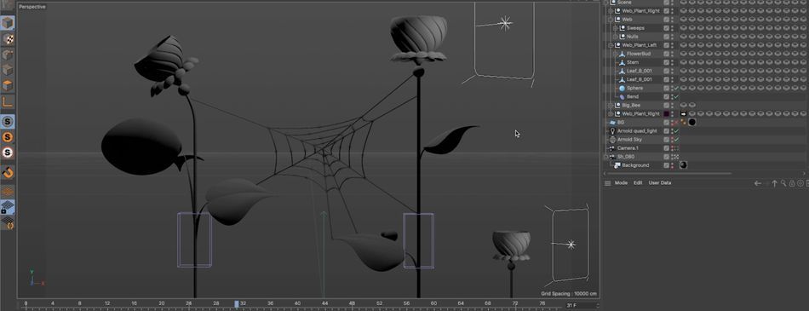
Task: Select the orange Polygons mode cube
Action: 7,85
